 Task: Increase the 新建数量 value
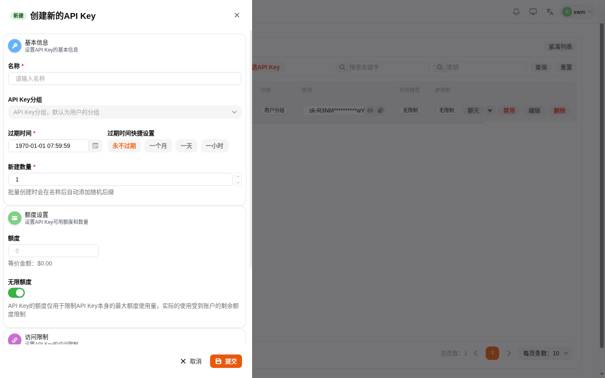[238, 176]
